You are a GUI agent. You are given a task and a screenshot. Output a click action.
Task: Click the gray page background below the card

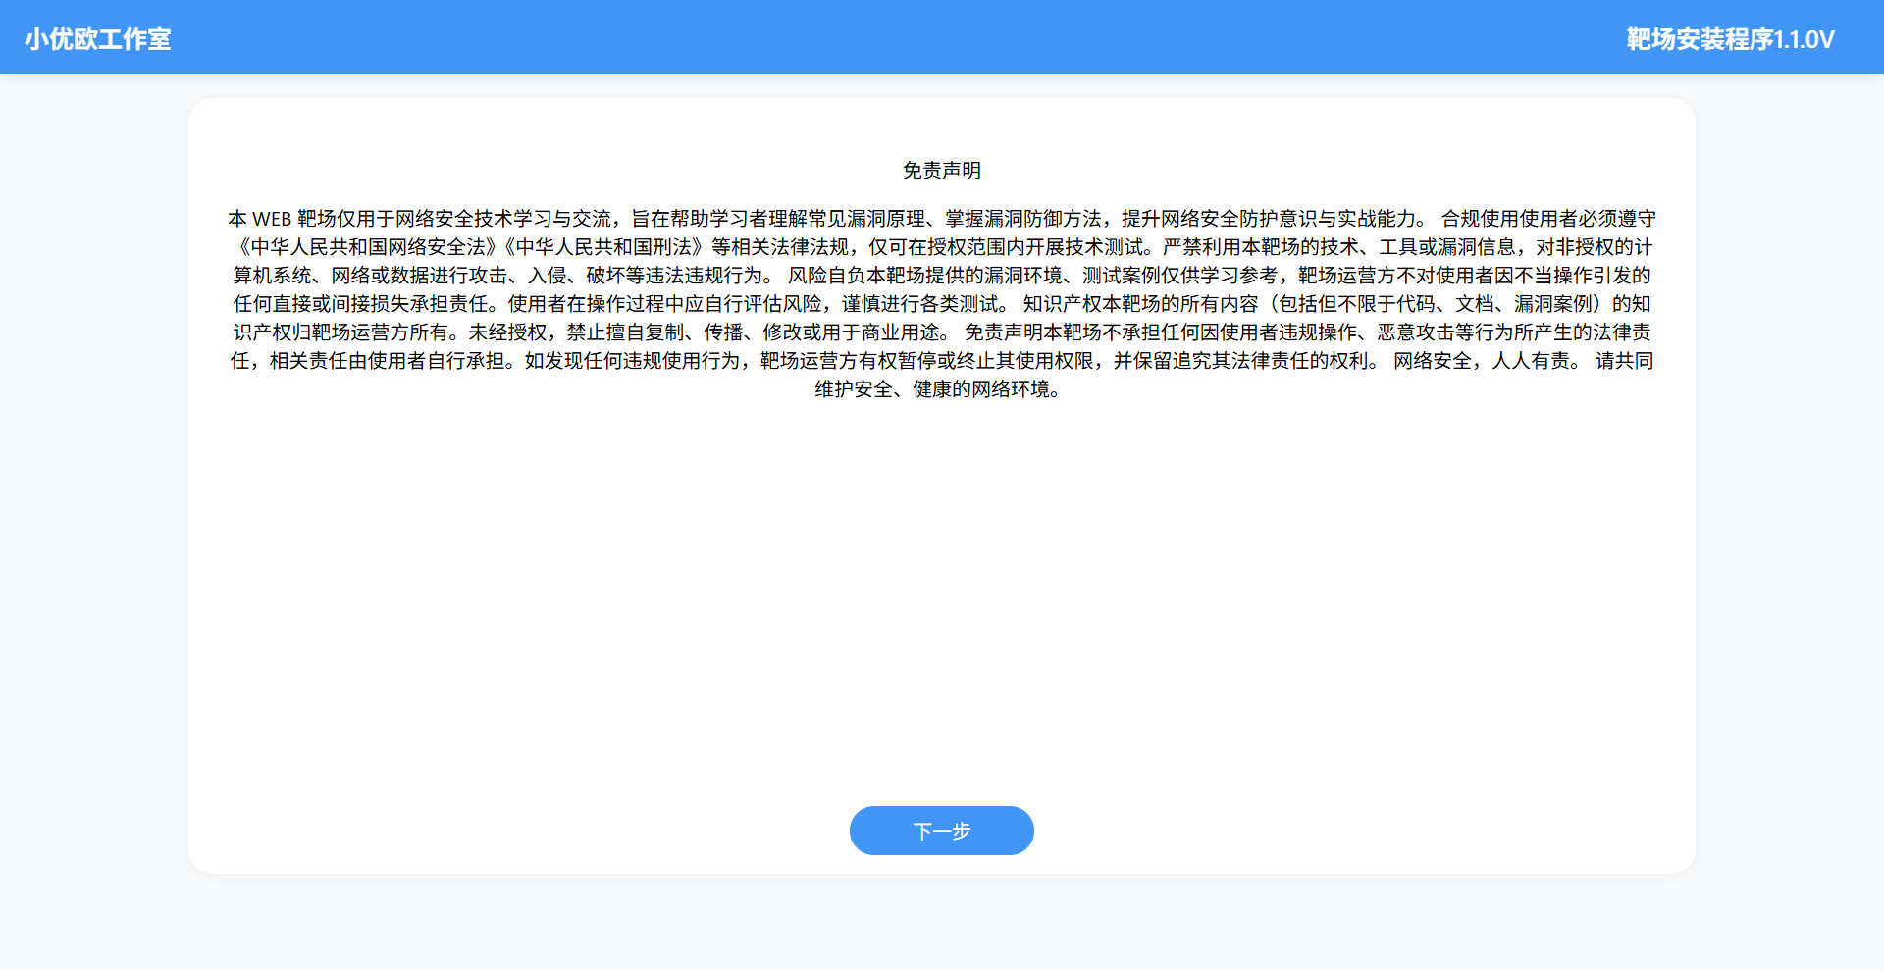[x=940, y=922]
